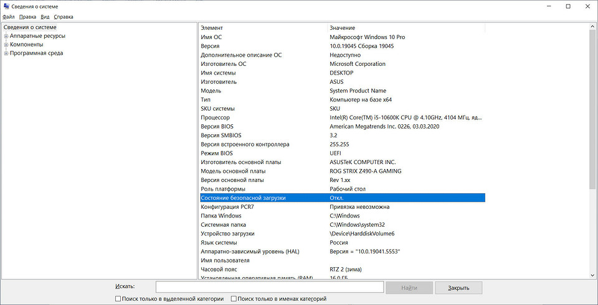Select the Версия BIOS row

(x=217, y=127)
